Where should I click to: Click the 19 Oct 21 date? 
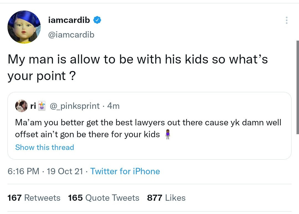coord(65,171)
